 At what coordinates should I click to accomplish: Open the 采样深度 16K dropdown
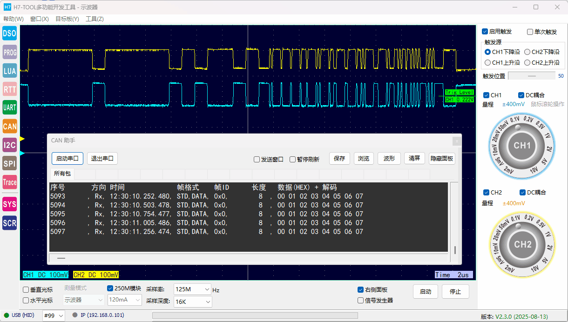tap(192, 302)
